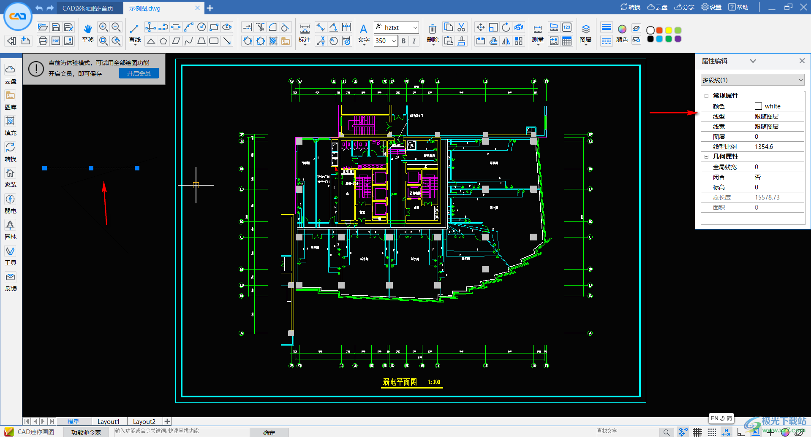Click the 确定 button in command bar
Viewport: 811px width, 437px height.
269,432
